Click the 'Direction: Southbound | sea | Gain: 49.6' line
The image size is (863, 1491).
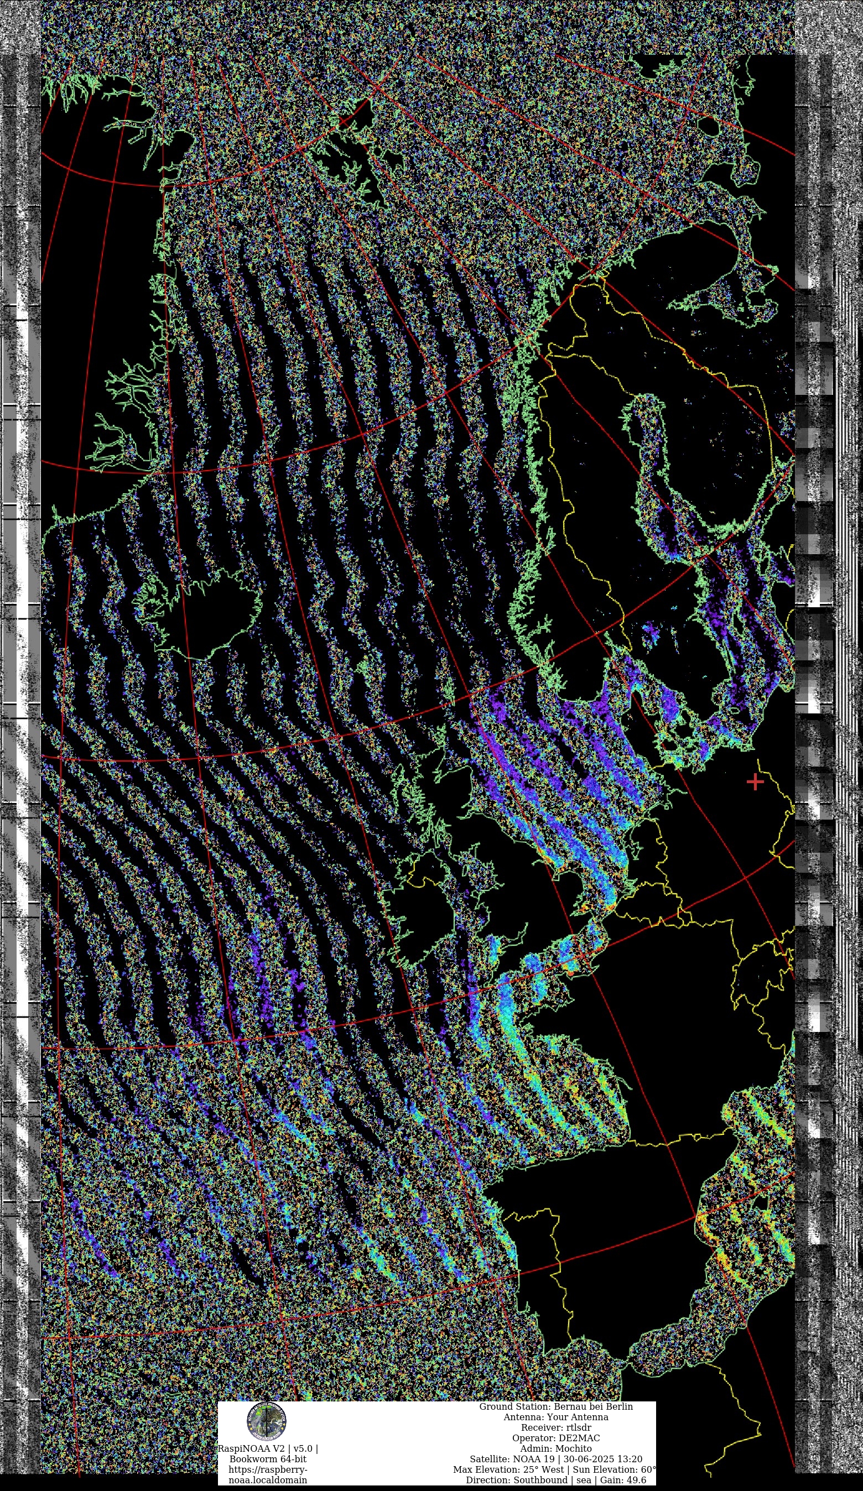[x=556, y=1480]
